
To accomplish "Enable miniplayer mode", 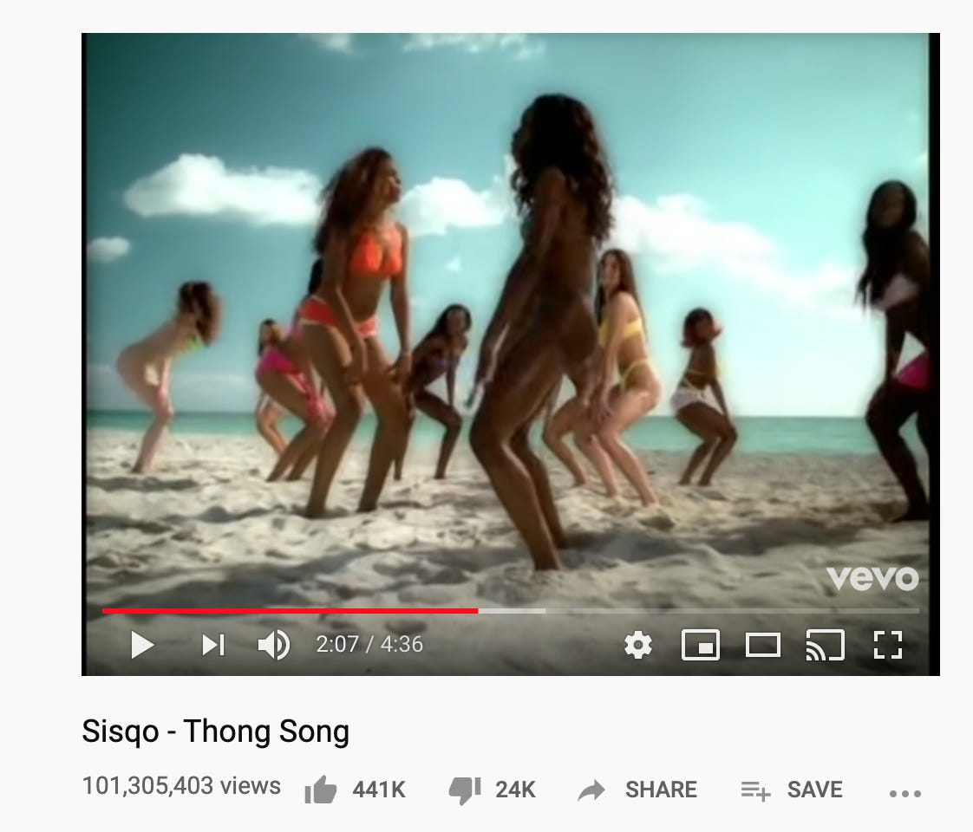I will click(x=701, y=645).
